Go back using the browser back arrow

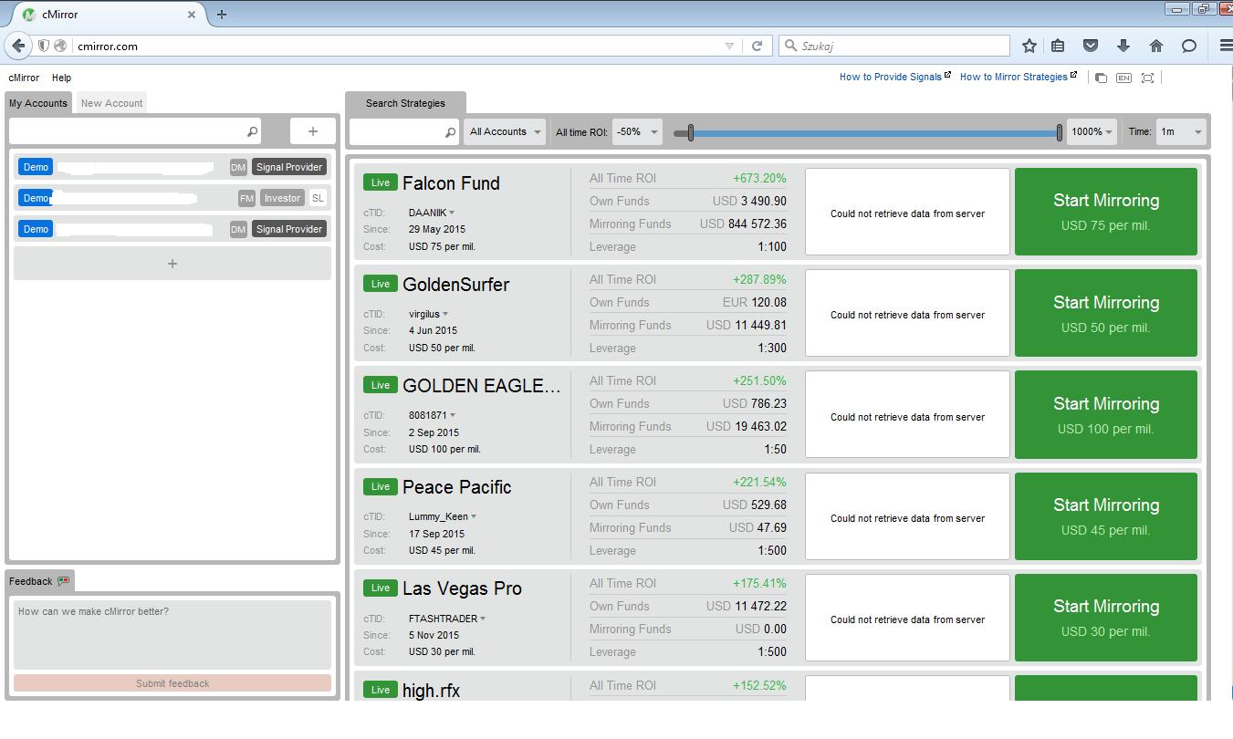[x=18, y=46]
